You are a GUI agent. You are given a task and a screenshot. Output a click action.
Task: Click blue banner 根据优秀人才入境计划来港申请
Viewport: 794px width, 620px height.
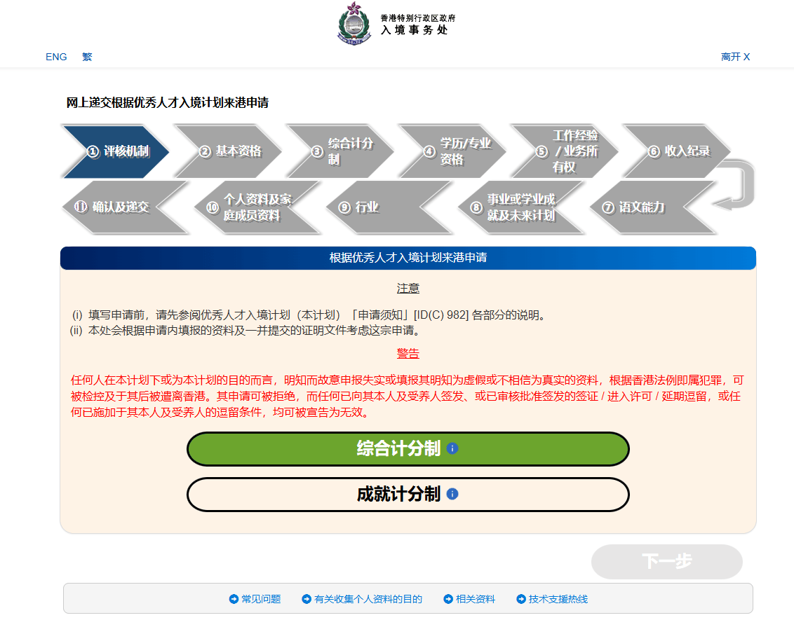click(408, 258)
